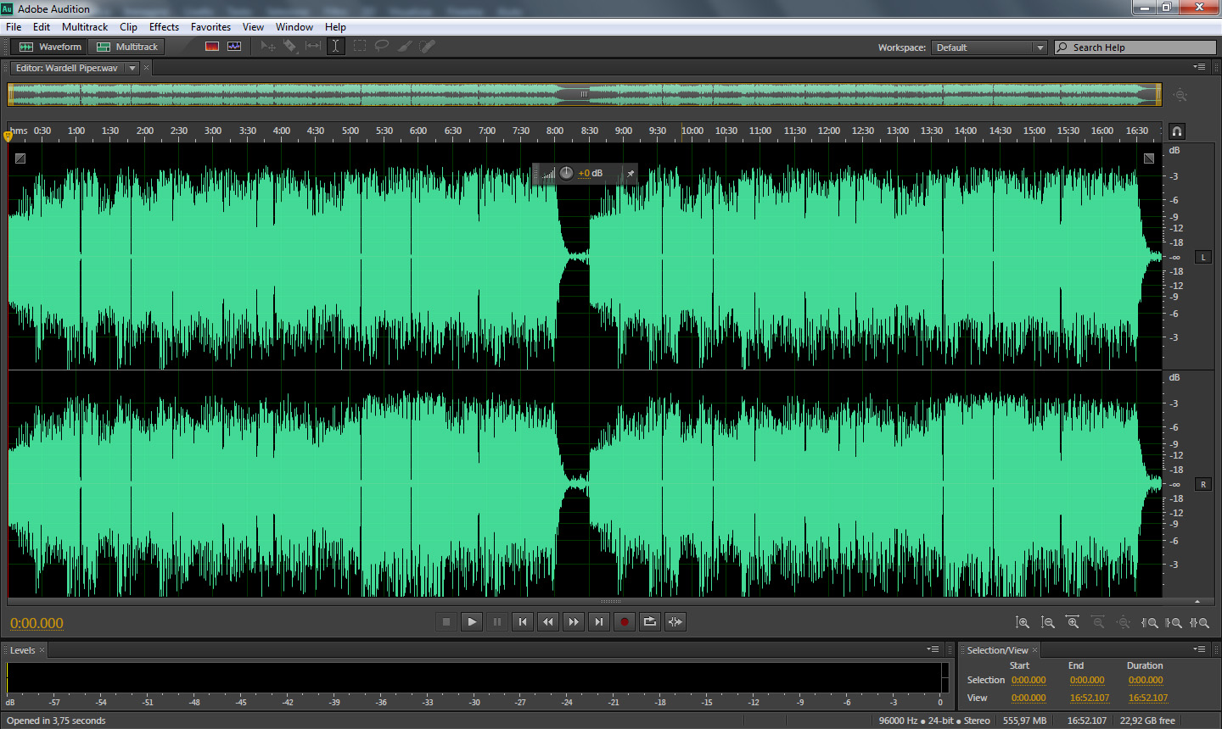
Task: Zoom to selection
Action: 1199,622
